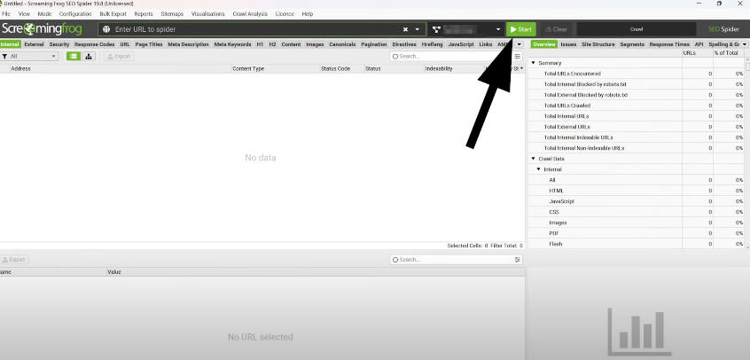Open the Segments tab
The image size is (750, 360).
[x=632, y=44]
